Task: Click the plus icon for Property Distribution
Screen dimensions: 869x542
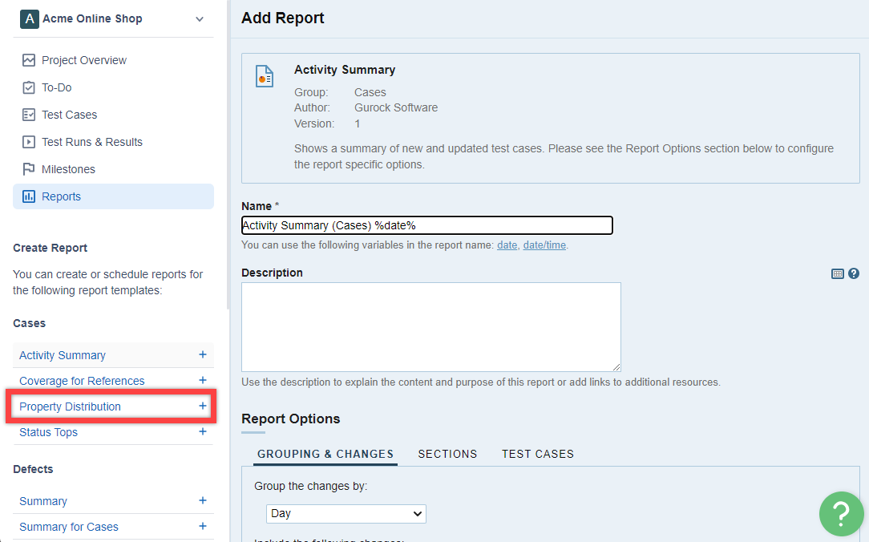Action: tap(203, 406)
